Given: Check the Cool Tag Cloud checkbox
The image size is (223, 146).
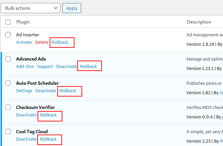Looking at the screenshot, I should pos(8,132).
